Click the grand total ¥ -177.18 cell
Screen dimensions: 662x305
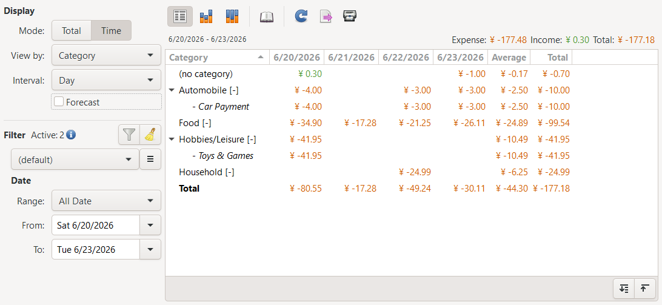552,189
